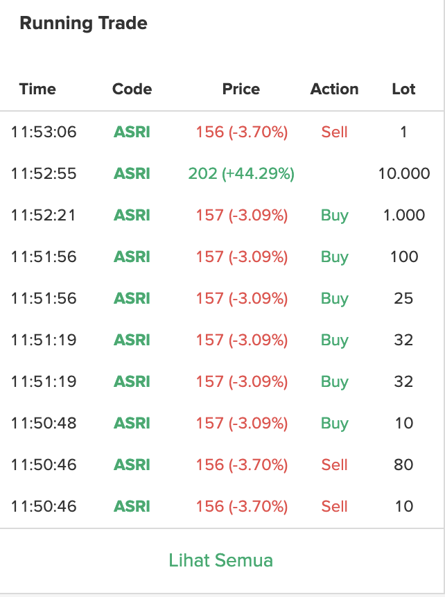Select the Action column header

pyautogui.click(x=335, y=89)
